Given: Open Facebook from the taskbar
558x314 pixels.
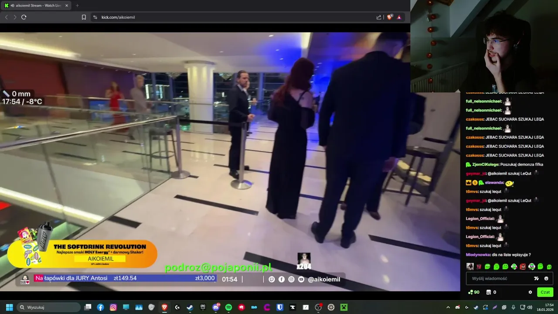Looking at the screenshot, I should coord(100,307).
